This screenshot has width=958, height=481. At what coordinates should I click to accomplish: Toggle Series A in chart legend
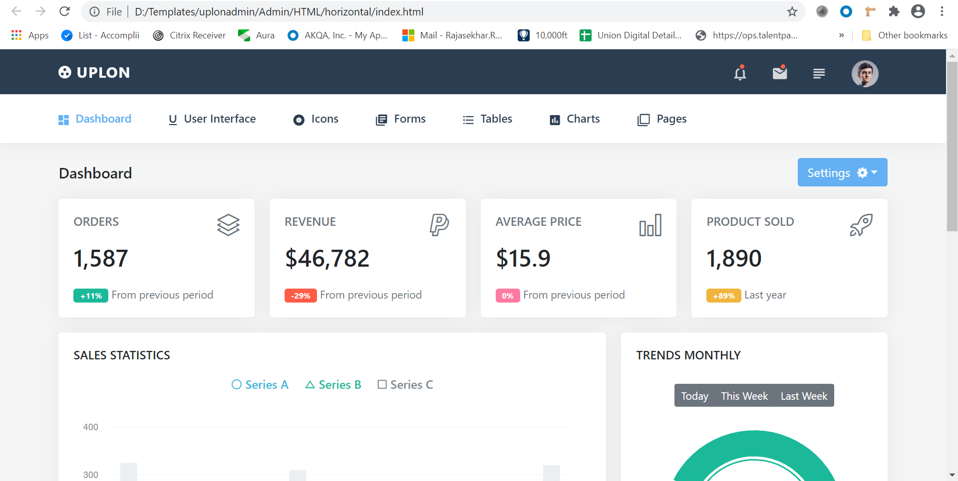point(260,385)
